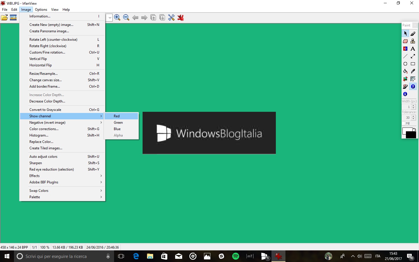This screenshot has height=262, width=419.
Task: Choose Red channel from submenu
Action: pyautogui.click(x=122, y=116)
